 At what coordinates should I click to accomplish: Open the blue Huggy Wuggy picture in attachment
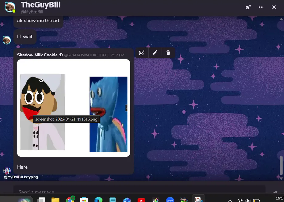pos(109,114)
